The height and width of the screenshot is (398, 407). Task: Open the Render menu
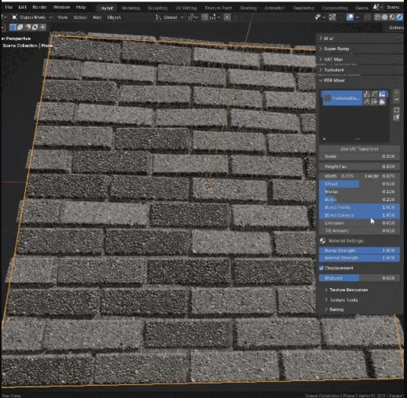tap(40, 7)
